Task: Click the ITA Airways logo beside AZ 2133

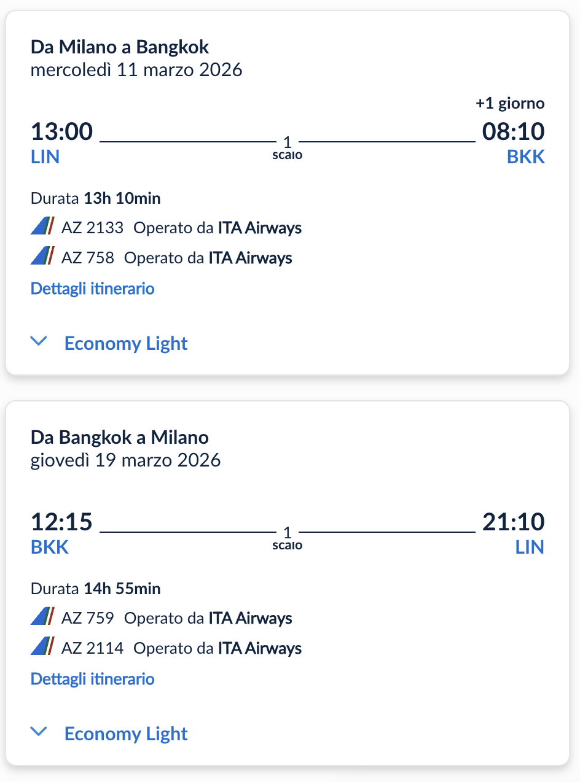Action: [x=43, y=227]
